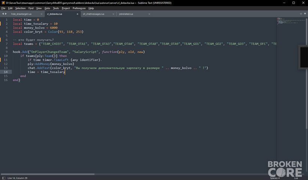The image size is (308, 180).
Task: Click the value 6000 on line 3
Action: (54, 28)
